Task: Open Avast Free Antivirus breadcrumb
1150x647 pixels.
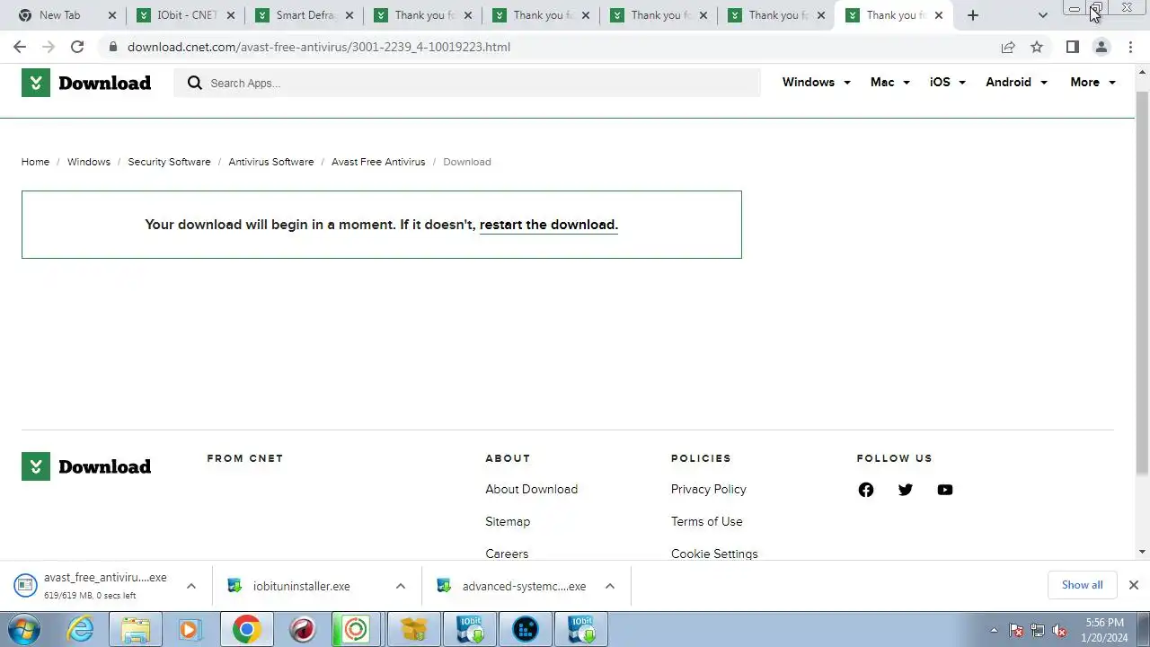Action: [378, 162]
